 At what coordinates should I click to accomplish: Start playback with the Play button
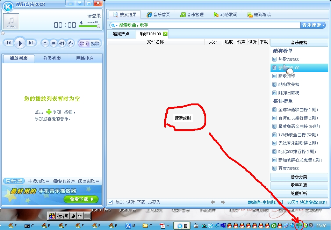click(x=20, y=43)
